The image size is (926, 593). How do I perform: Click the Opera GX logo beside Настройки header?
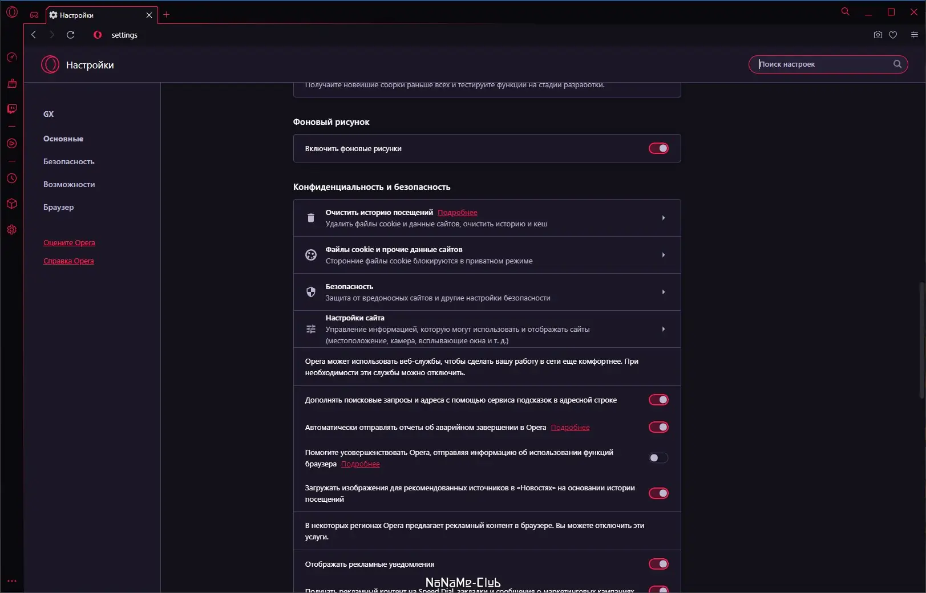(x=50, y=64)
